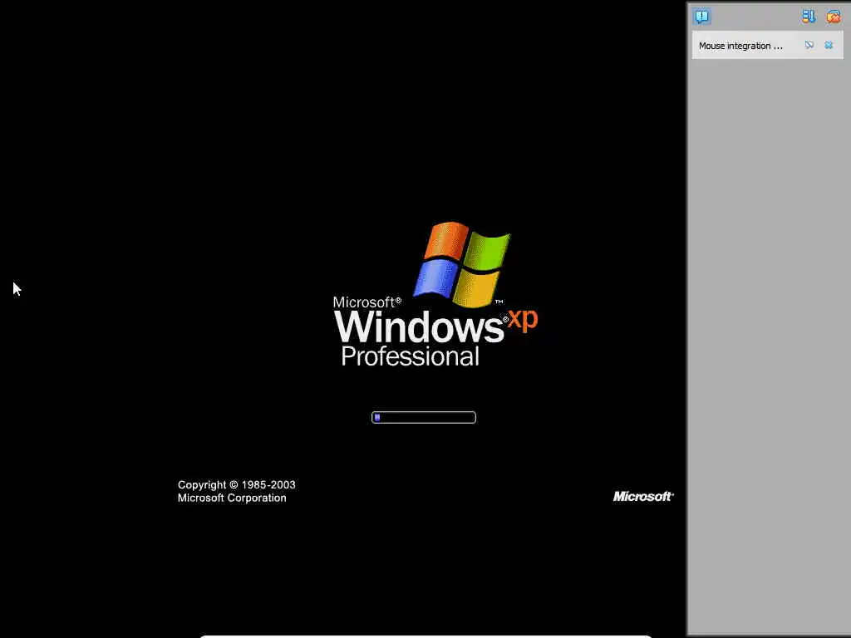Viewport: 851px width, 638px height.
Task: Click the notification order toggle icon
Action: pyautogui.click(x=808, y=17)
